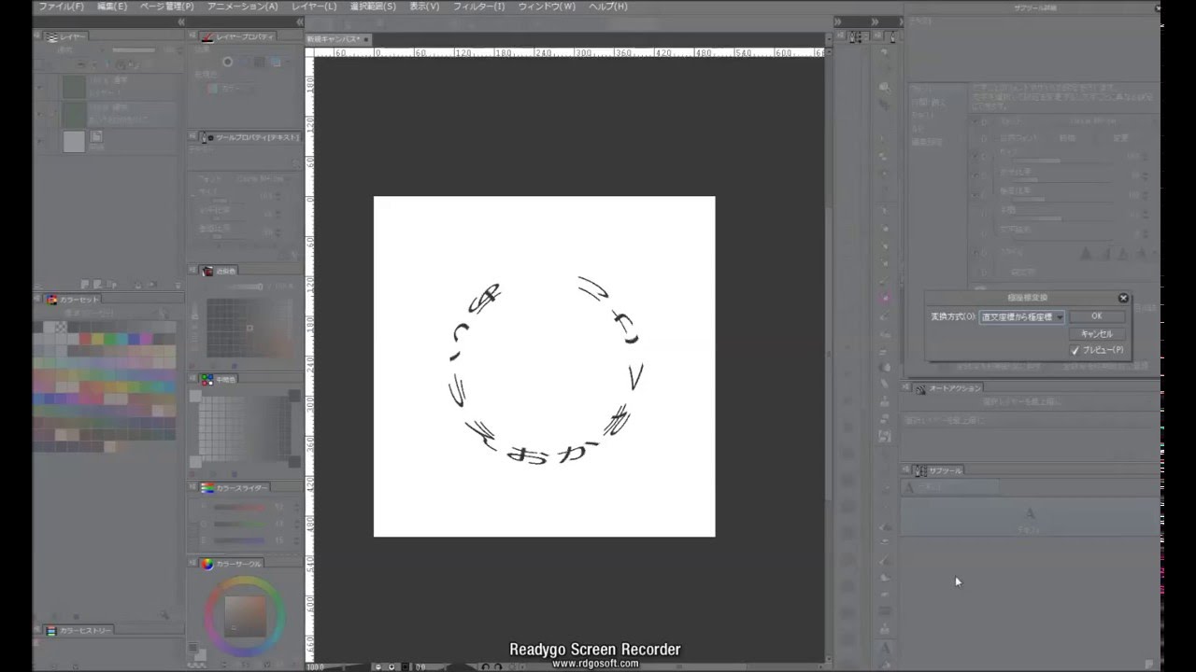Select the サブツール palette tab
This screenshot has height=672, width=1196.
(x=939, y=470)
